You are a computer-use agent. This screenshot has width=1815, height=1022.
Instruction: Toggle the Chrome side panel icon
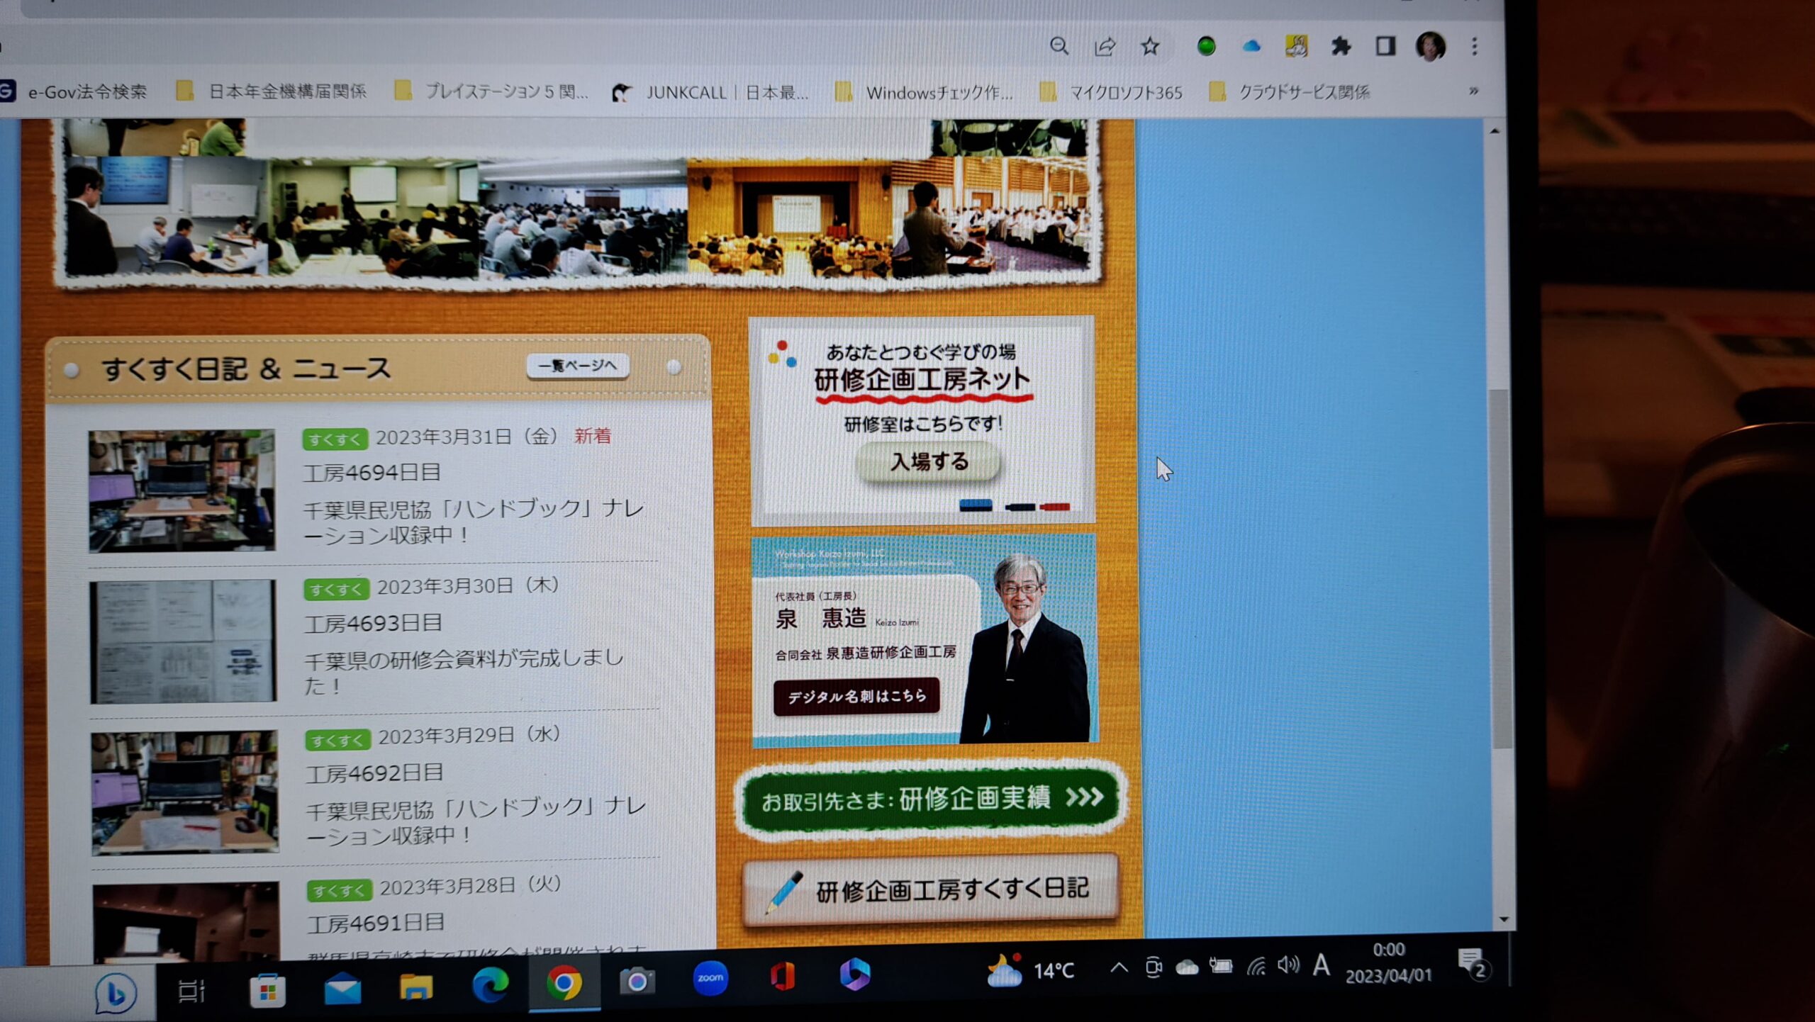pos(1385,47)
